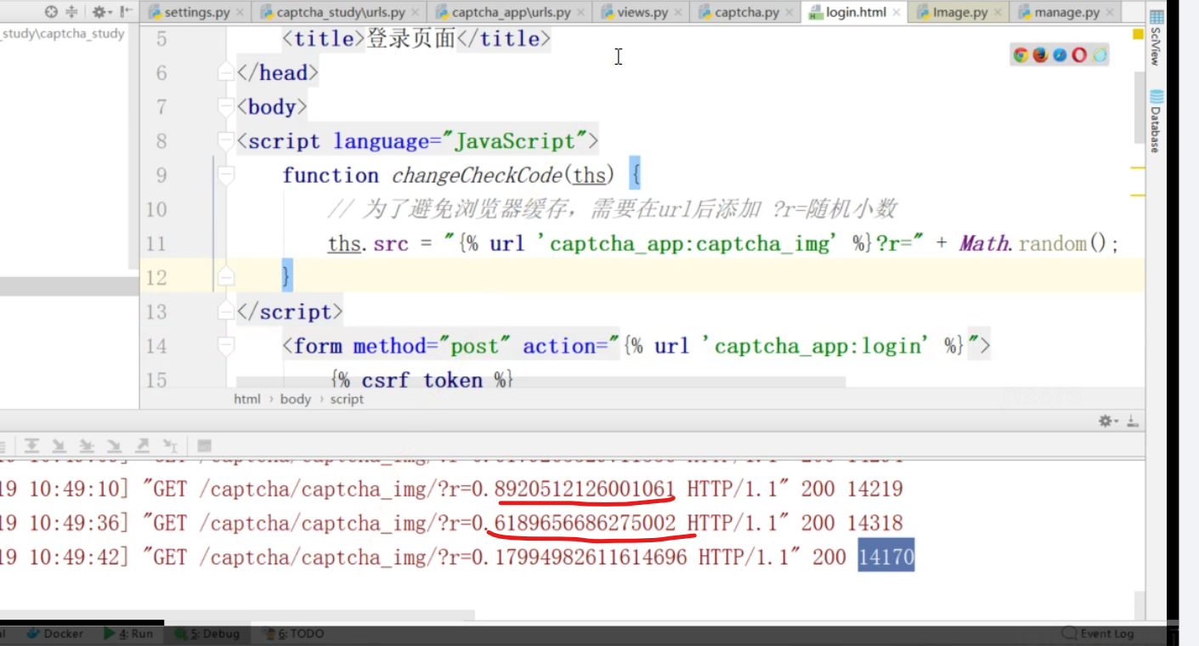
Task: Open the 6: TODO tool window
Action: pyautogui.click(x=294, y=633)
